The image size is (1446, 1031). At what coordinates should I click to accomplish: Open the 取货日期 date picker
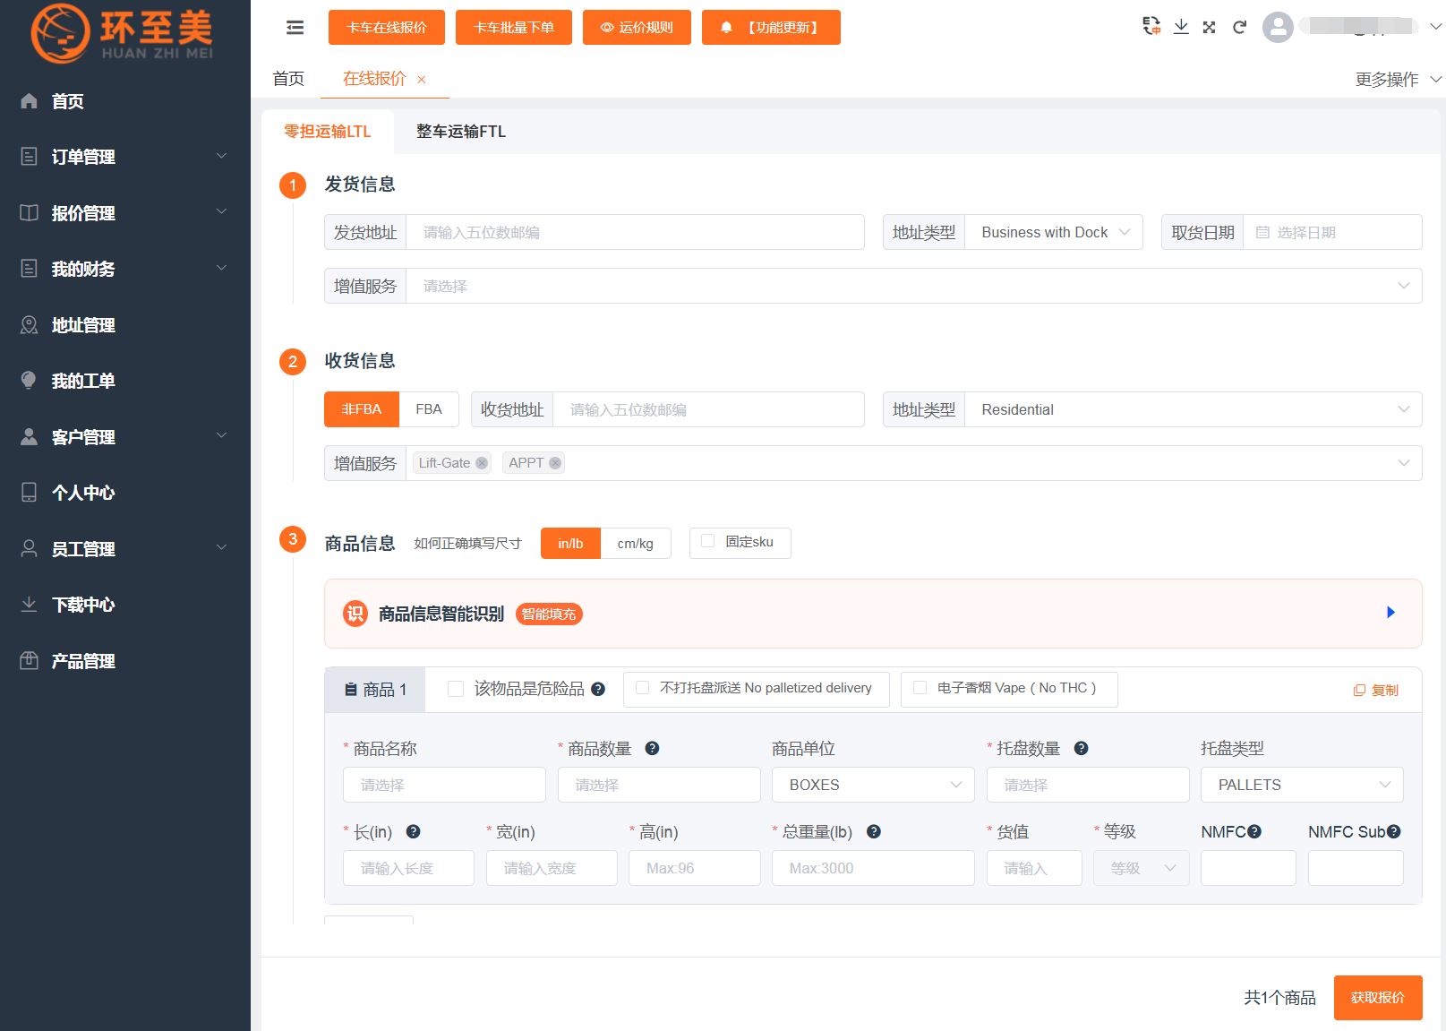tap(1332, 232)
